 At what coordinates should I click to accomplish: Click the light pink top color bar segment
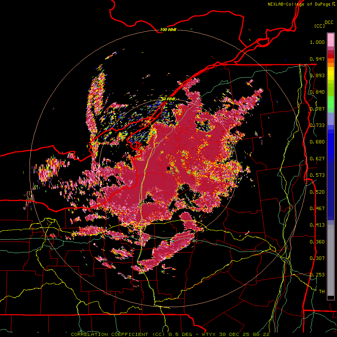point(331,40)
